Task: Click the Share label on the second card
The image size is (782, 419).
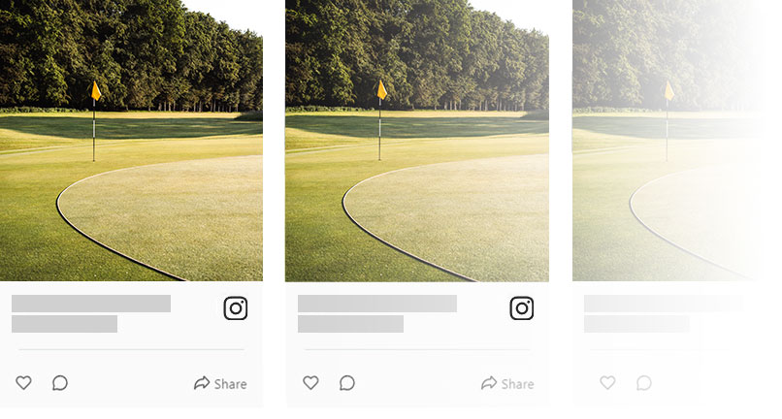Action: click(518, 383)
